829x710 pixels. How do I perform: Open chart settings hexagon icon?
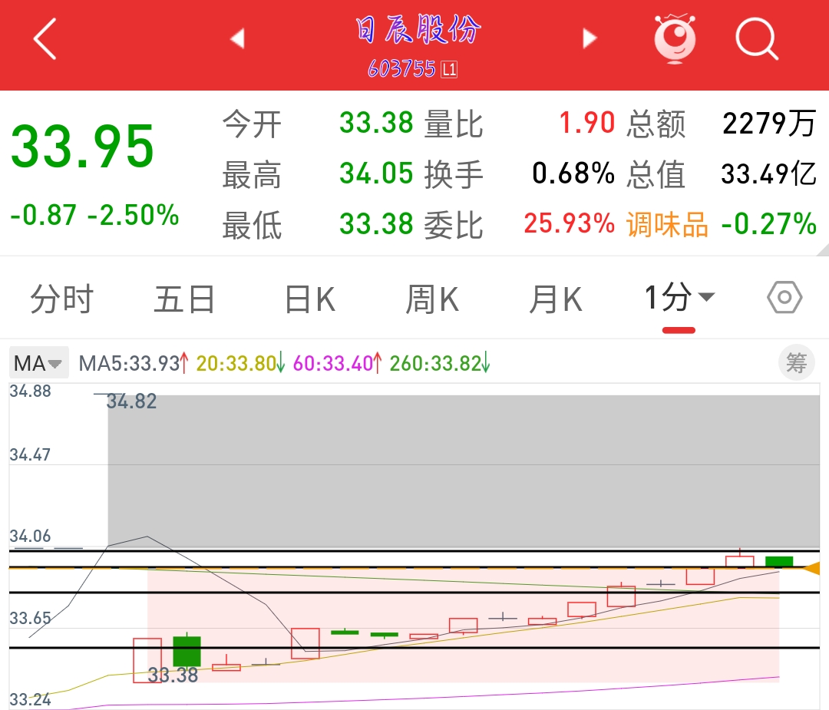[x=784, y=297]
